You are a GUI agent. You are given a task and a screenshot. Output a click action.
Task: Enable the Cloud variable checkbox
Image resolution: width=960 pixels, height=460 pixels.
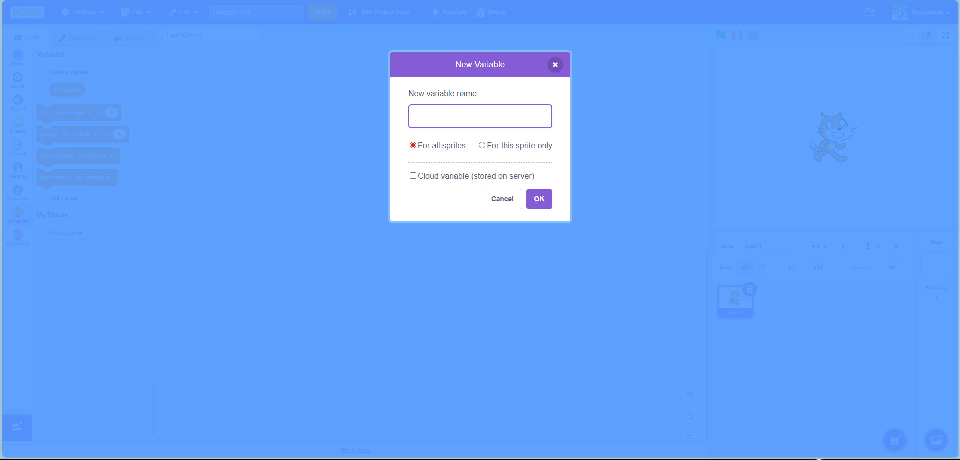tap(413, 176)
